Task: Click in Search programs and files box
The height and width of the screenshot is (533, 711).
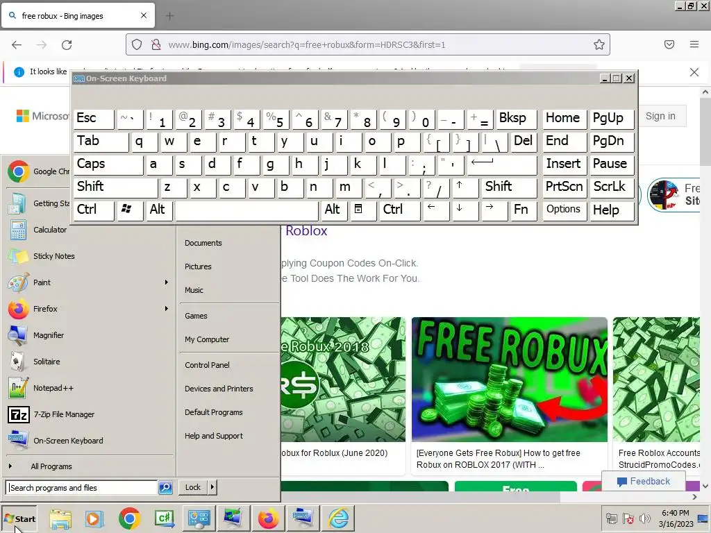Action: pos(82,488)
